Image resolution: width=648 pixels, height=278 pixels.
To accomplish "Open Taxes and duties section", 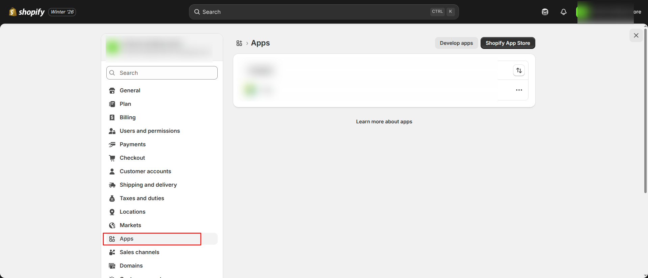I will [142, 198].
